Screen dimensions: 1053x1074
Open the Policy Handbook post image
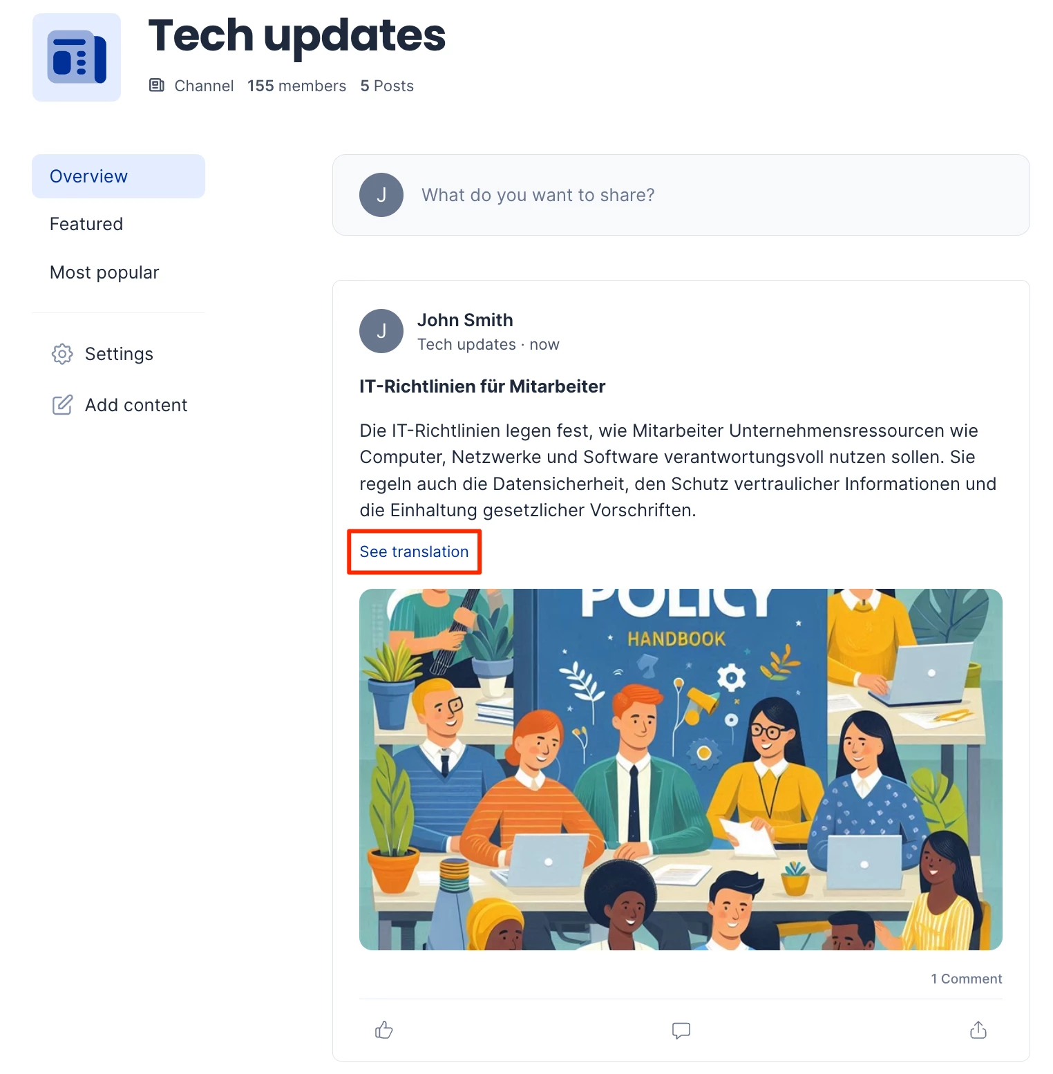(681, 769)
